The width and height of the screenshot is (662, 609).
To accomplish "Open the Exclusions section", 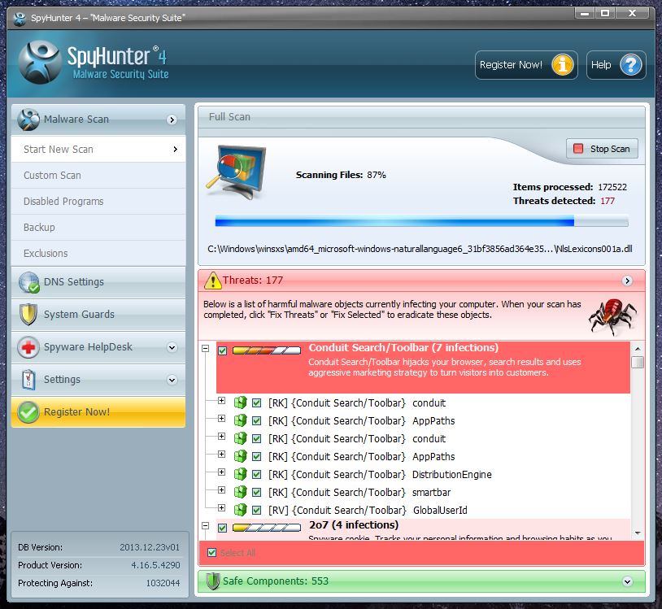I will [98, 254].
